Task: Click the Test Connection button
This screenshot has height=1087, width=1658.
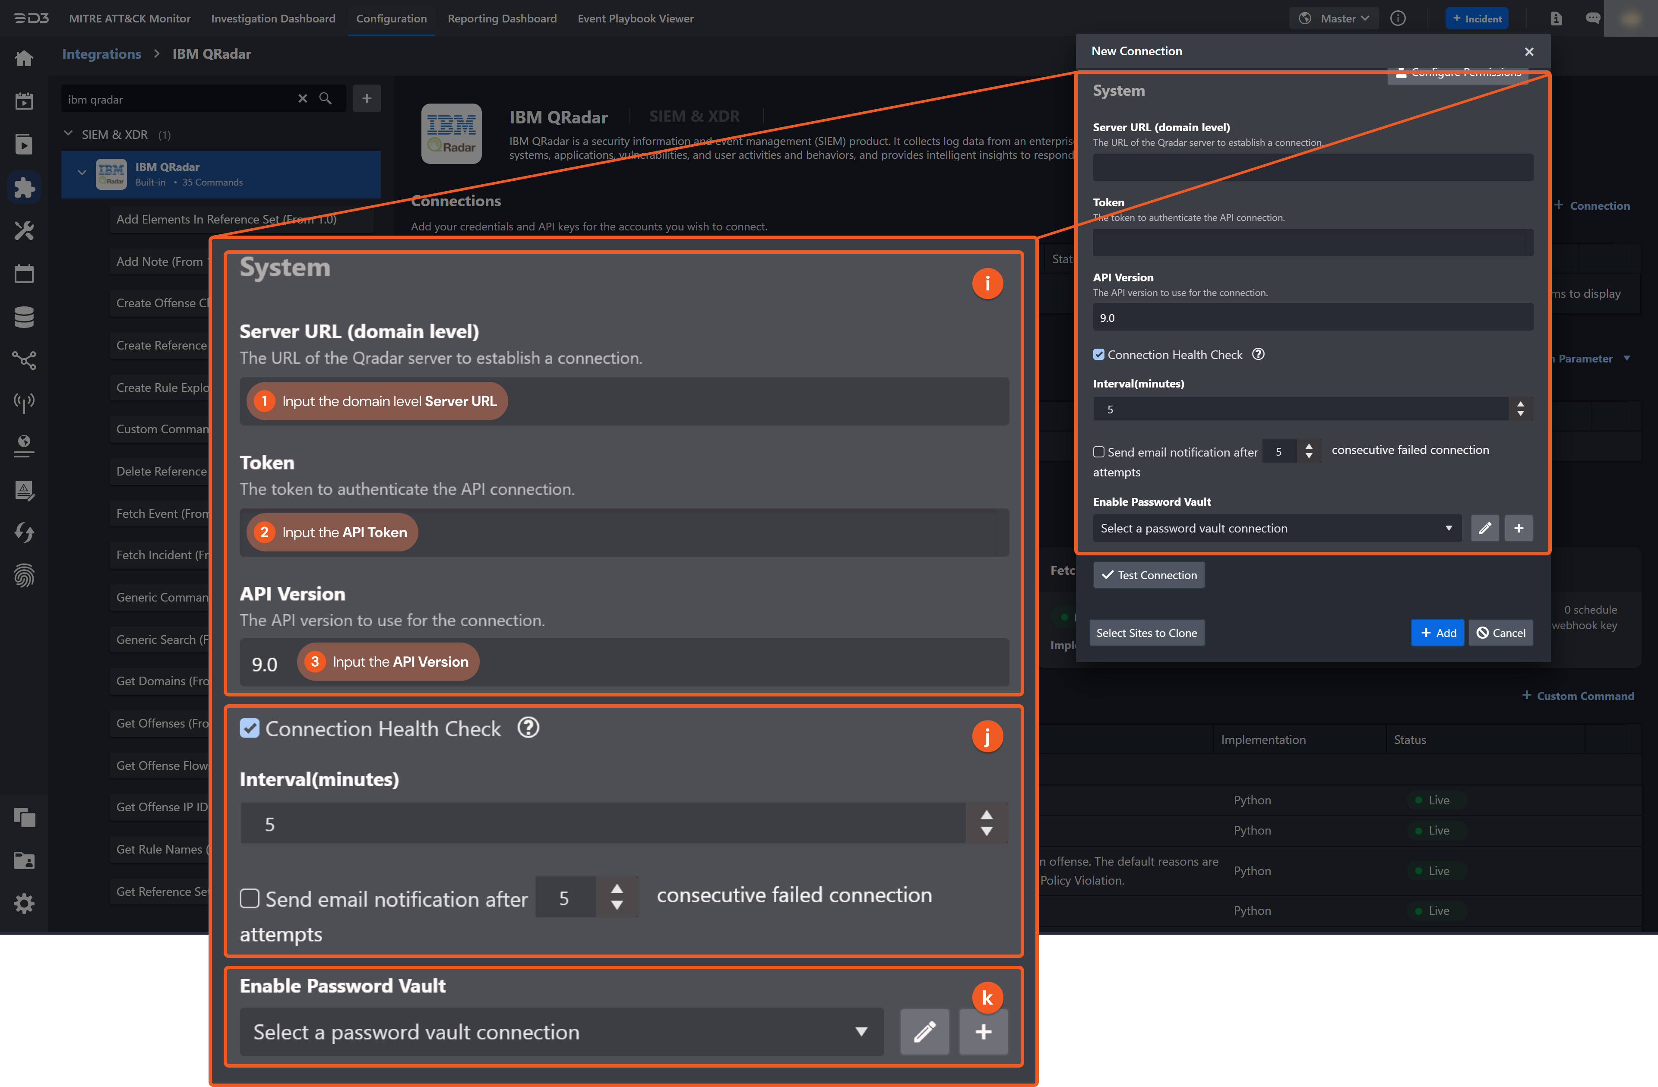Action: pyautogui.click(x=1149, y=574)
